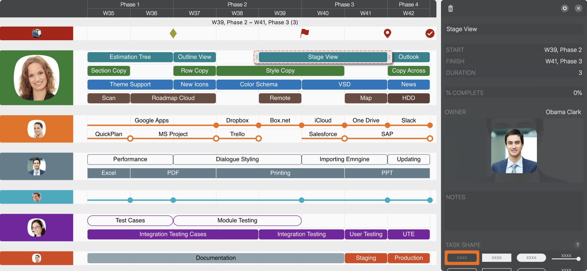Select the location pin marker in week W41
The image size is (587, 271).
tap(388, 33)
